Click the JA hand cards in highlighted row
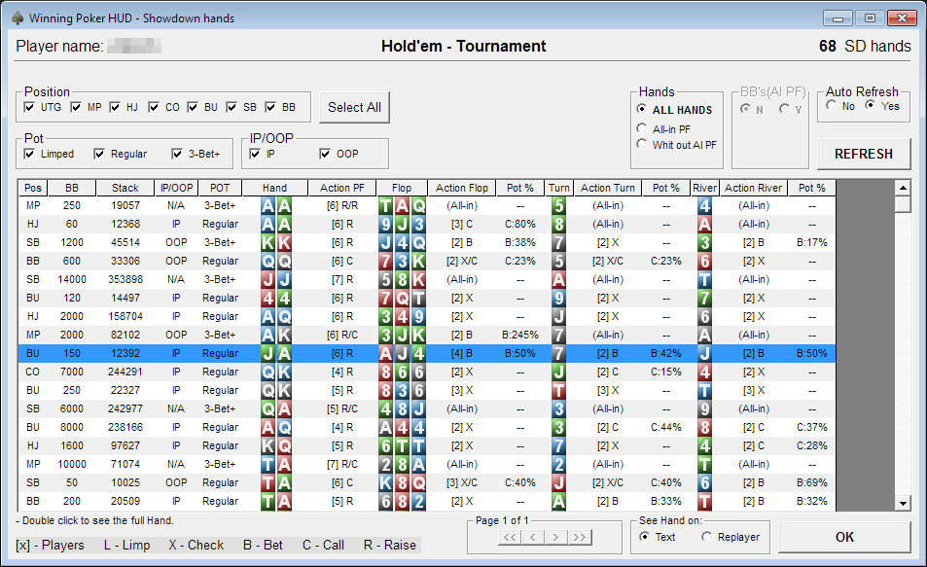927x567 pixels. click(276, 354)
